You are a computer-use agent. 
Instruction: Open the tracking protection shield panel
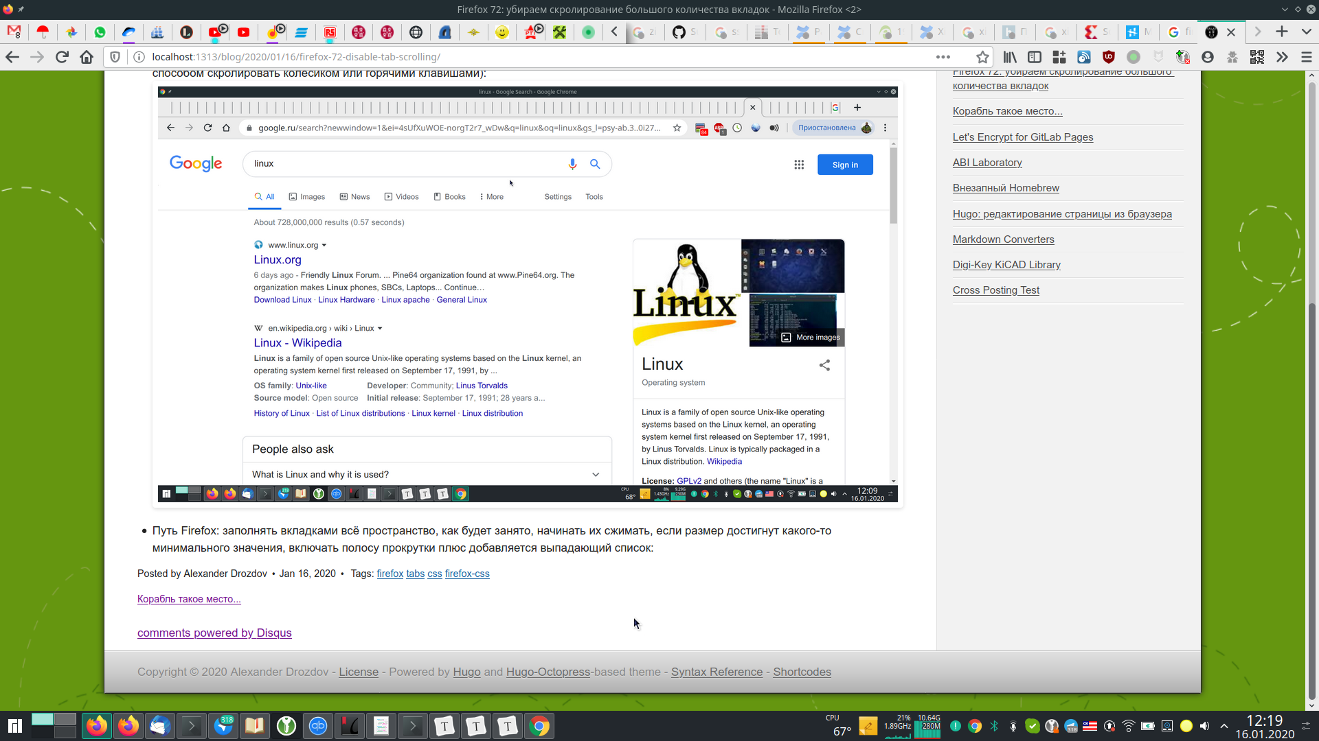[115, 57]
